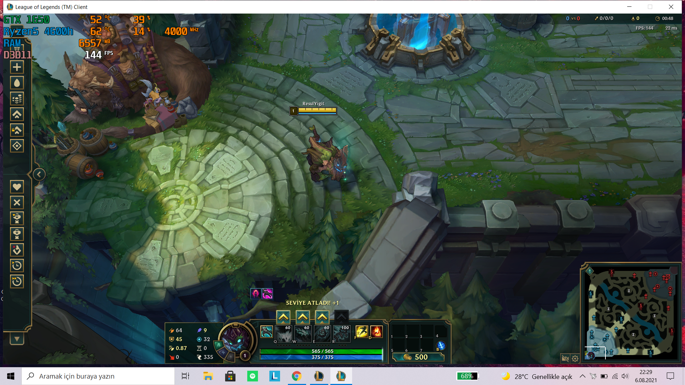Switch to Chrome in the taskbar
685x385 pixels.
point(296,376)
